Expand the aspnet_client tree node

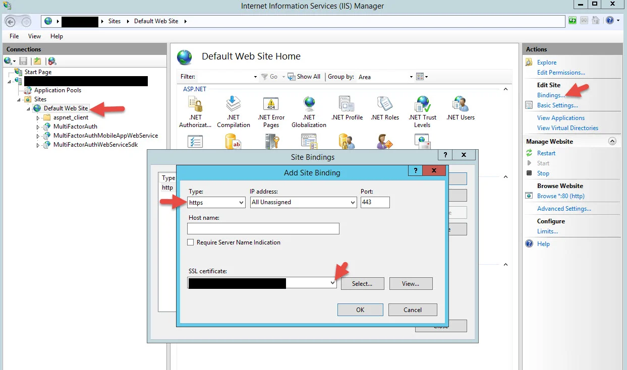[x=38, y=117]
